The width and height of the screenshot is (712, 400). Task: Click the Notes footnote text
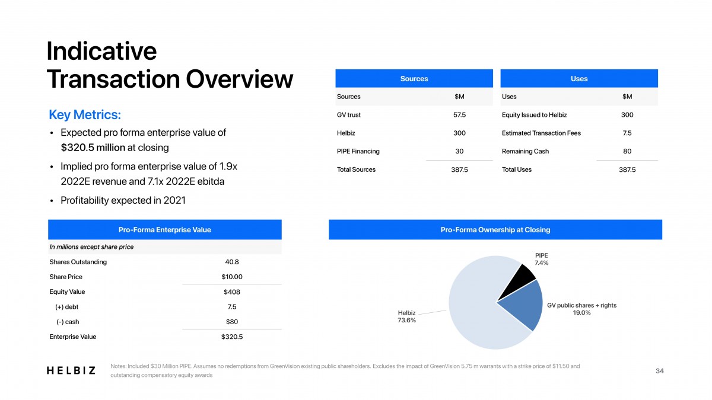click(344, 370)
